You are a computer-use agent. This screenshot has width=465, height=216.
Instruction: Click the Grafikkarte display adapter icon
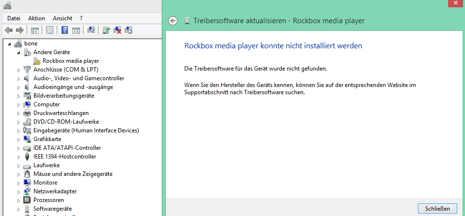(27, 139)
